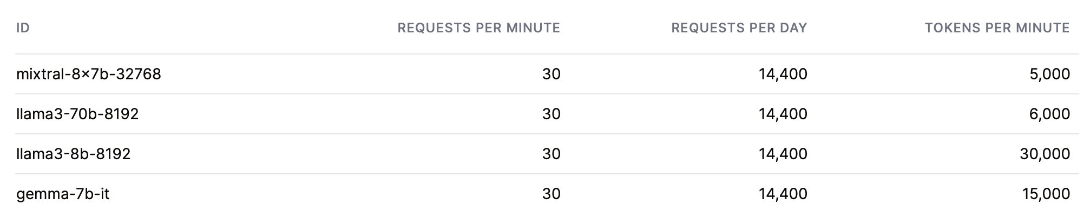
Task: Click mixtral's 30 requests per minute cell
Action: point(551,74)
